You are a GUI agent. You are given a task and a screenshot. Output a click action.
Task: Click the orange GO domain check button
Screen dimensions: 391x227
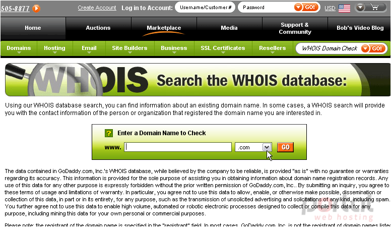286,147
